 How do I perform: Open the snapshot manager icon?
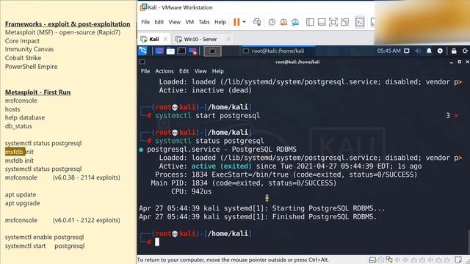[295, 22]
